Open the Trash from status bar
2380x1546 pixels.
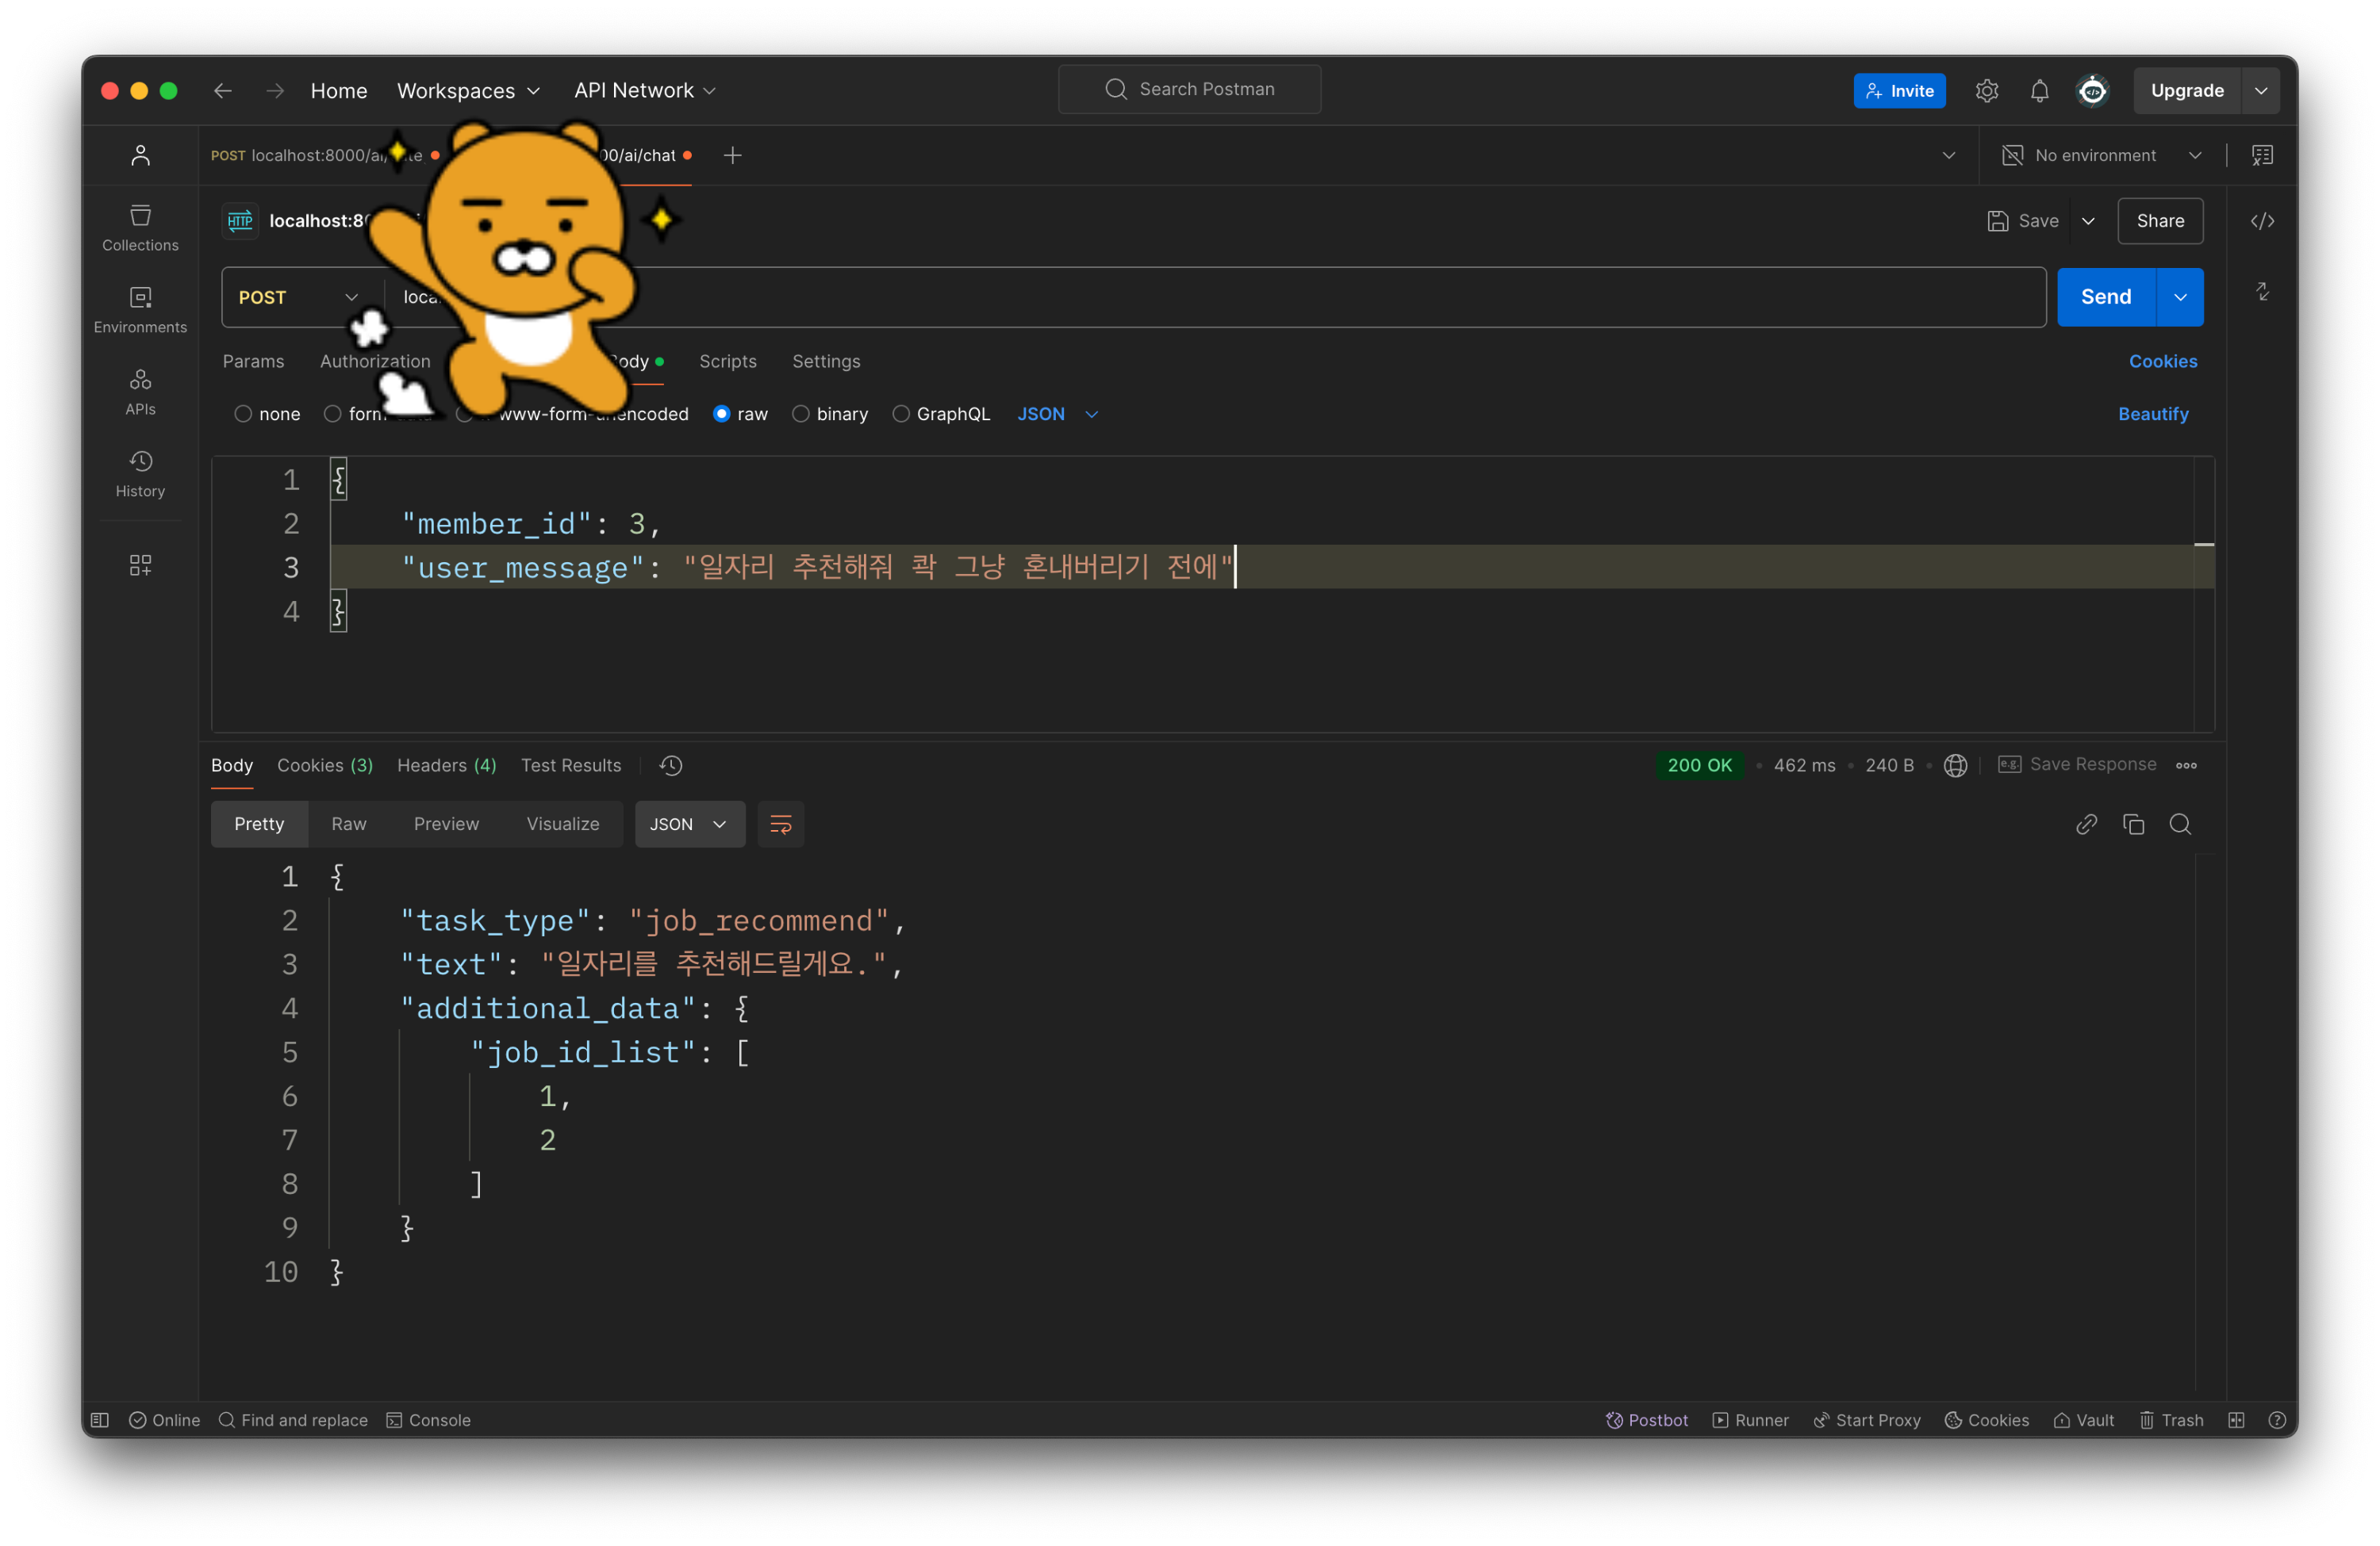(2171, 1420)
